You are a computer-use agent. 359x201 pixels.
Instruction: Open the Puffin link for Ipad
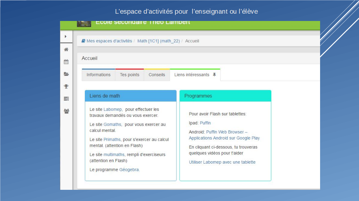pos(205,123)
